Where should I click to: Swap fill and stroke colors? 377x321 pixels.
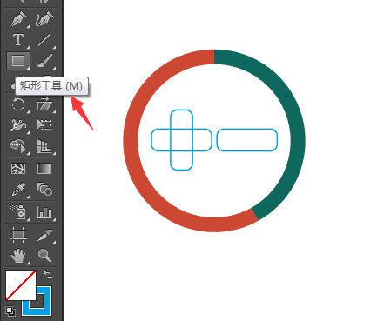48,274
